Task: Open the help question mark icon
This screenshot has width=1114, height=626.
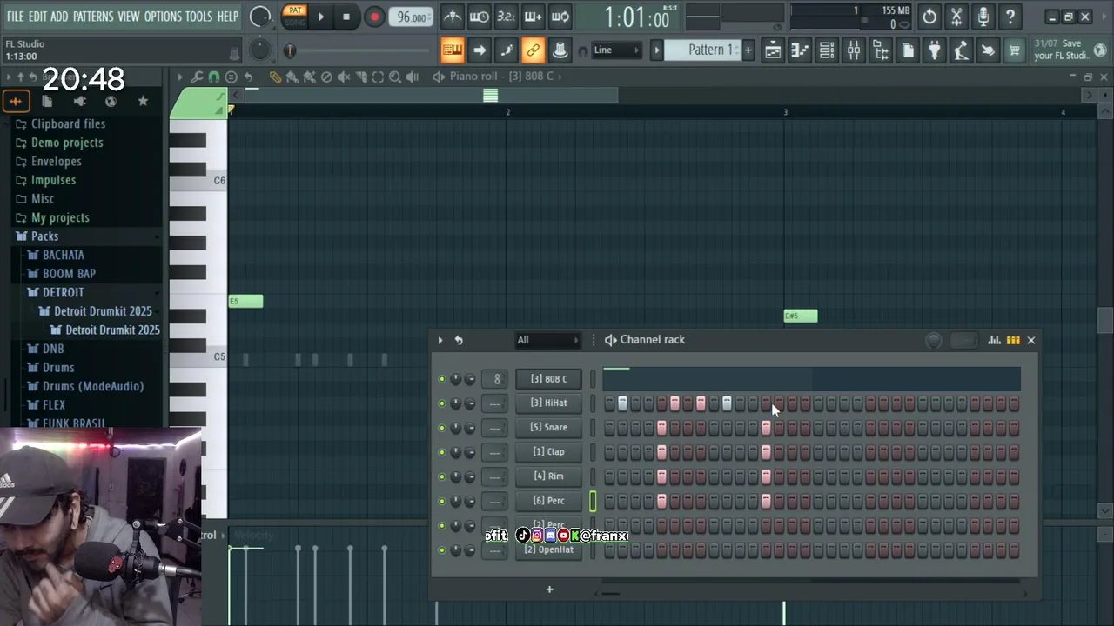Action: click(1010, 17)
